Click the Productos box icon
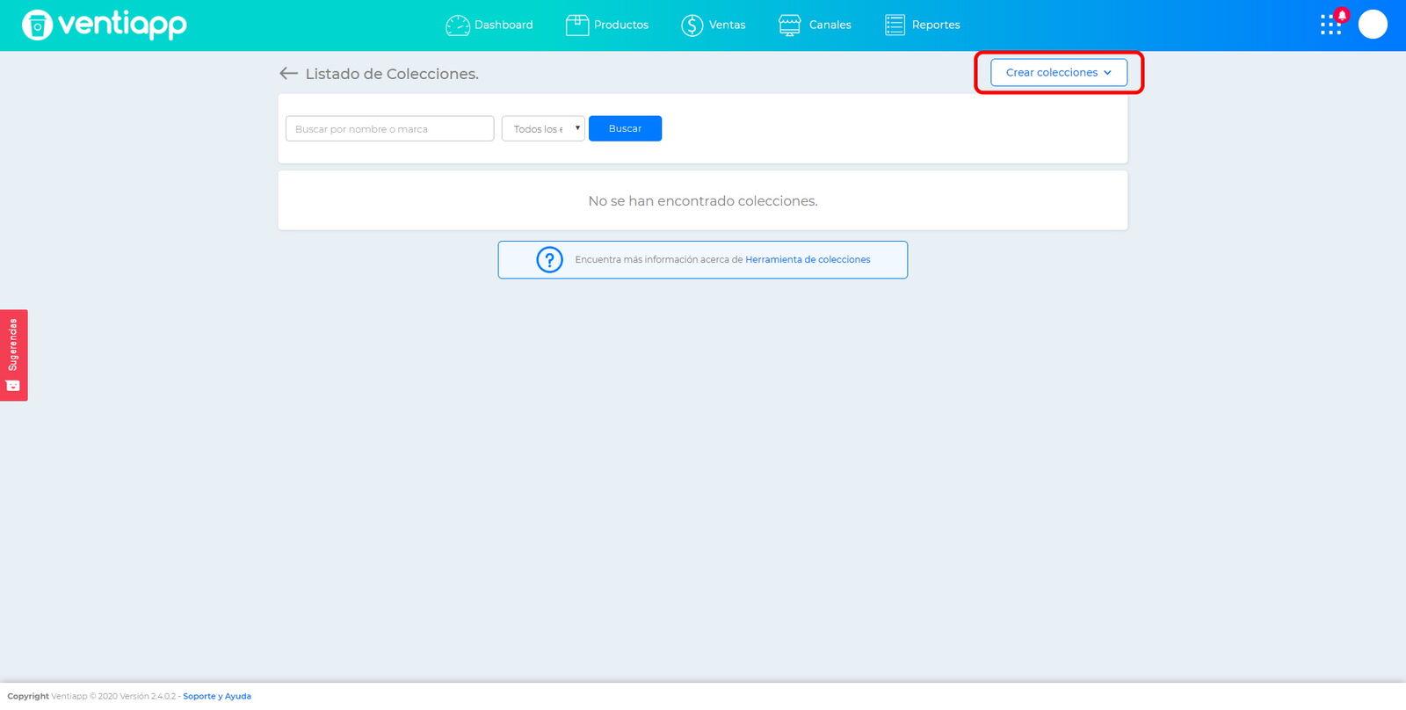This screenshot has width=1406, height=710. pyautogui.click(x=577, y=25)
